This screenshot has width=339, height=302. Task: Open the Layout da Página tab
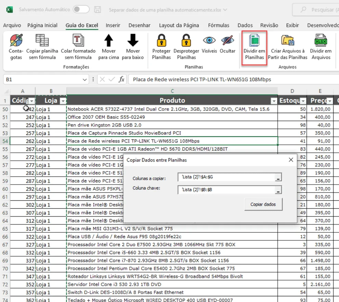click(x=179, y=25)
